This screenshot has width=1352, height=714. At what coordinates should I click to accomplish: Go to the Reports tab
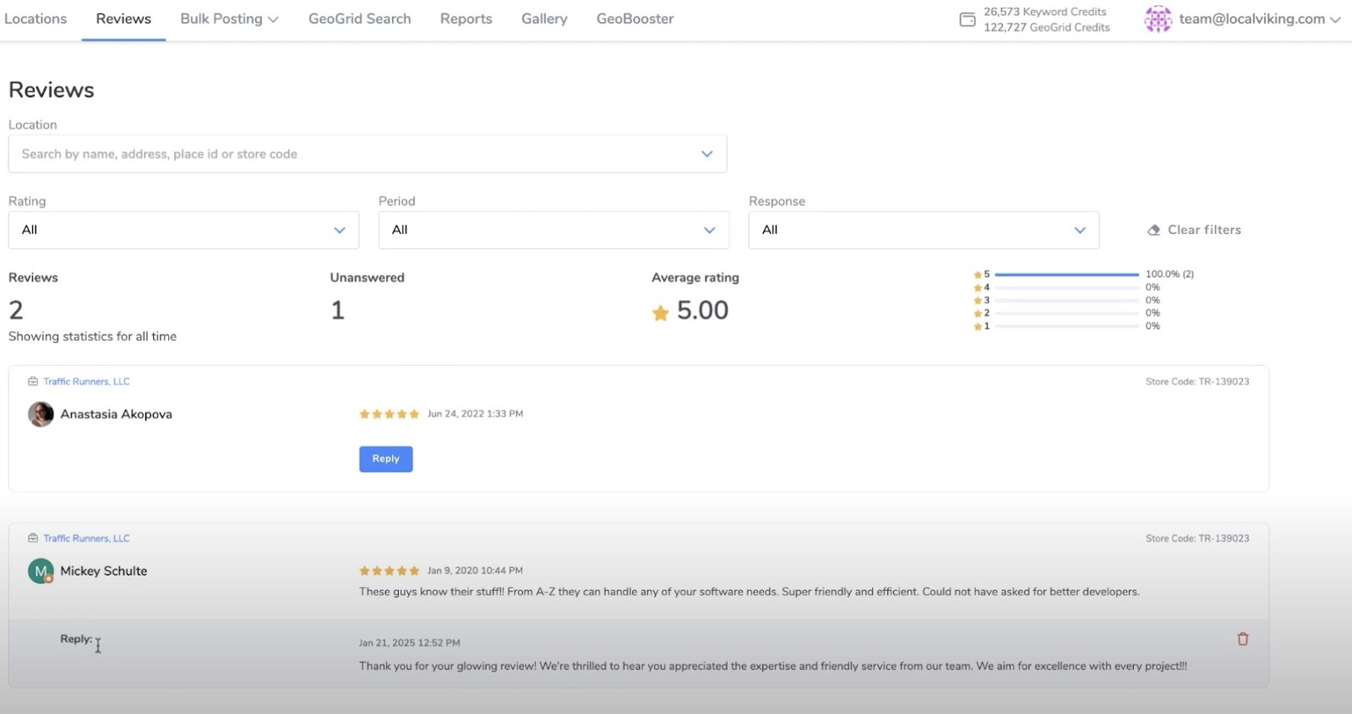pyautogui.click(x=466, y=19)
